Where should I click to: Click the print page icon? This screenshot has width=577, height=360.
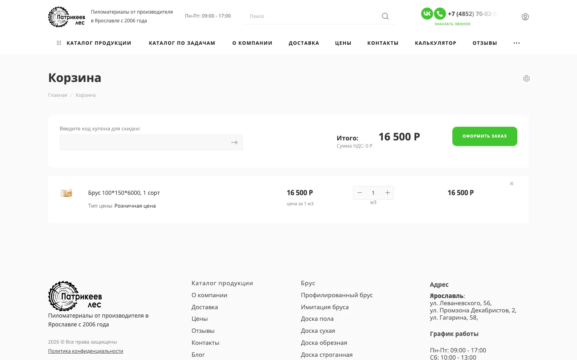[x=527, y=78]
